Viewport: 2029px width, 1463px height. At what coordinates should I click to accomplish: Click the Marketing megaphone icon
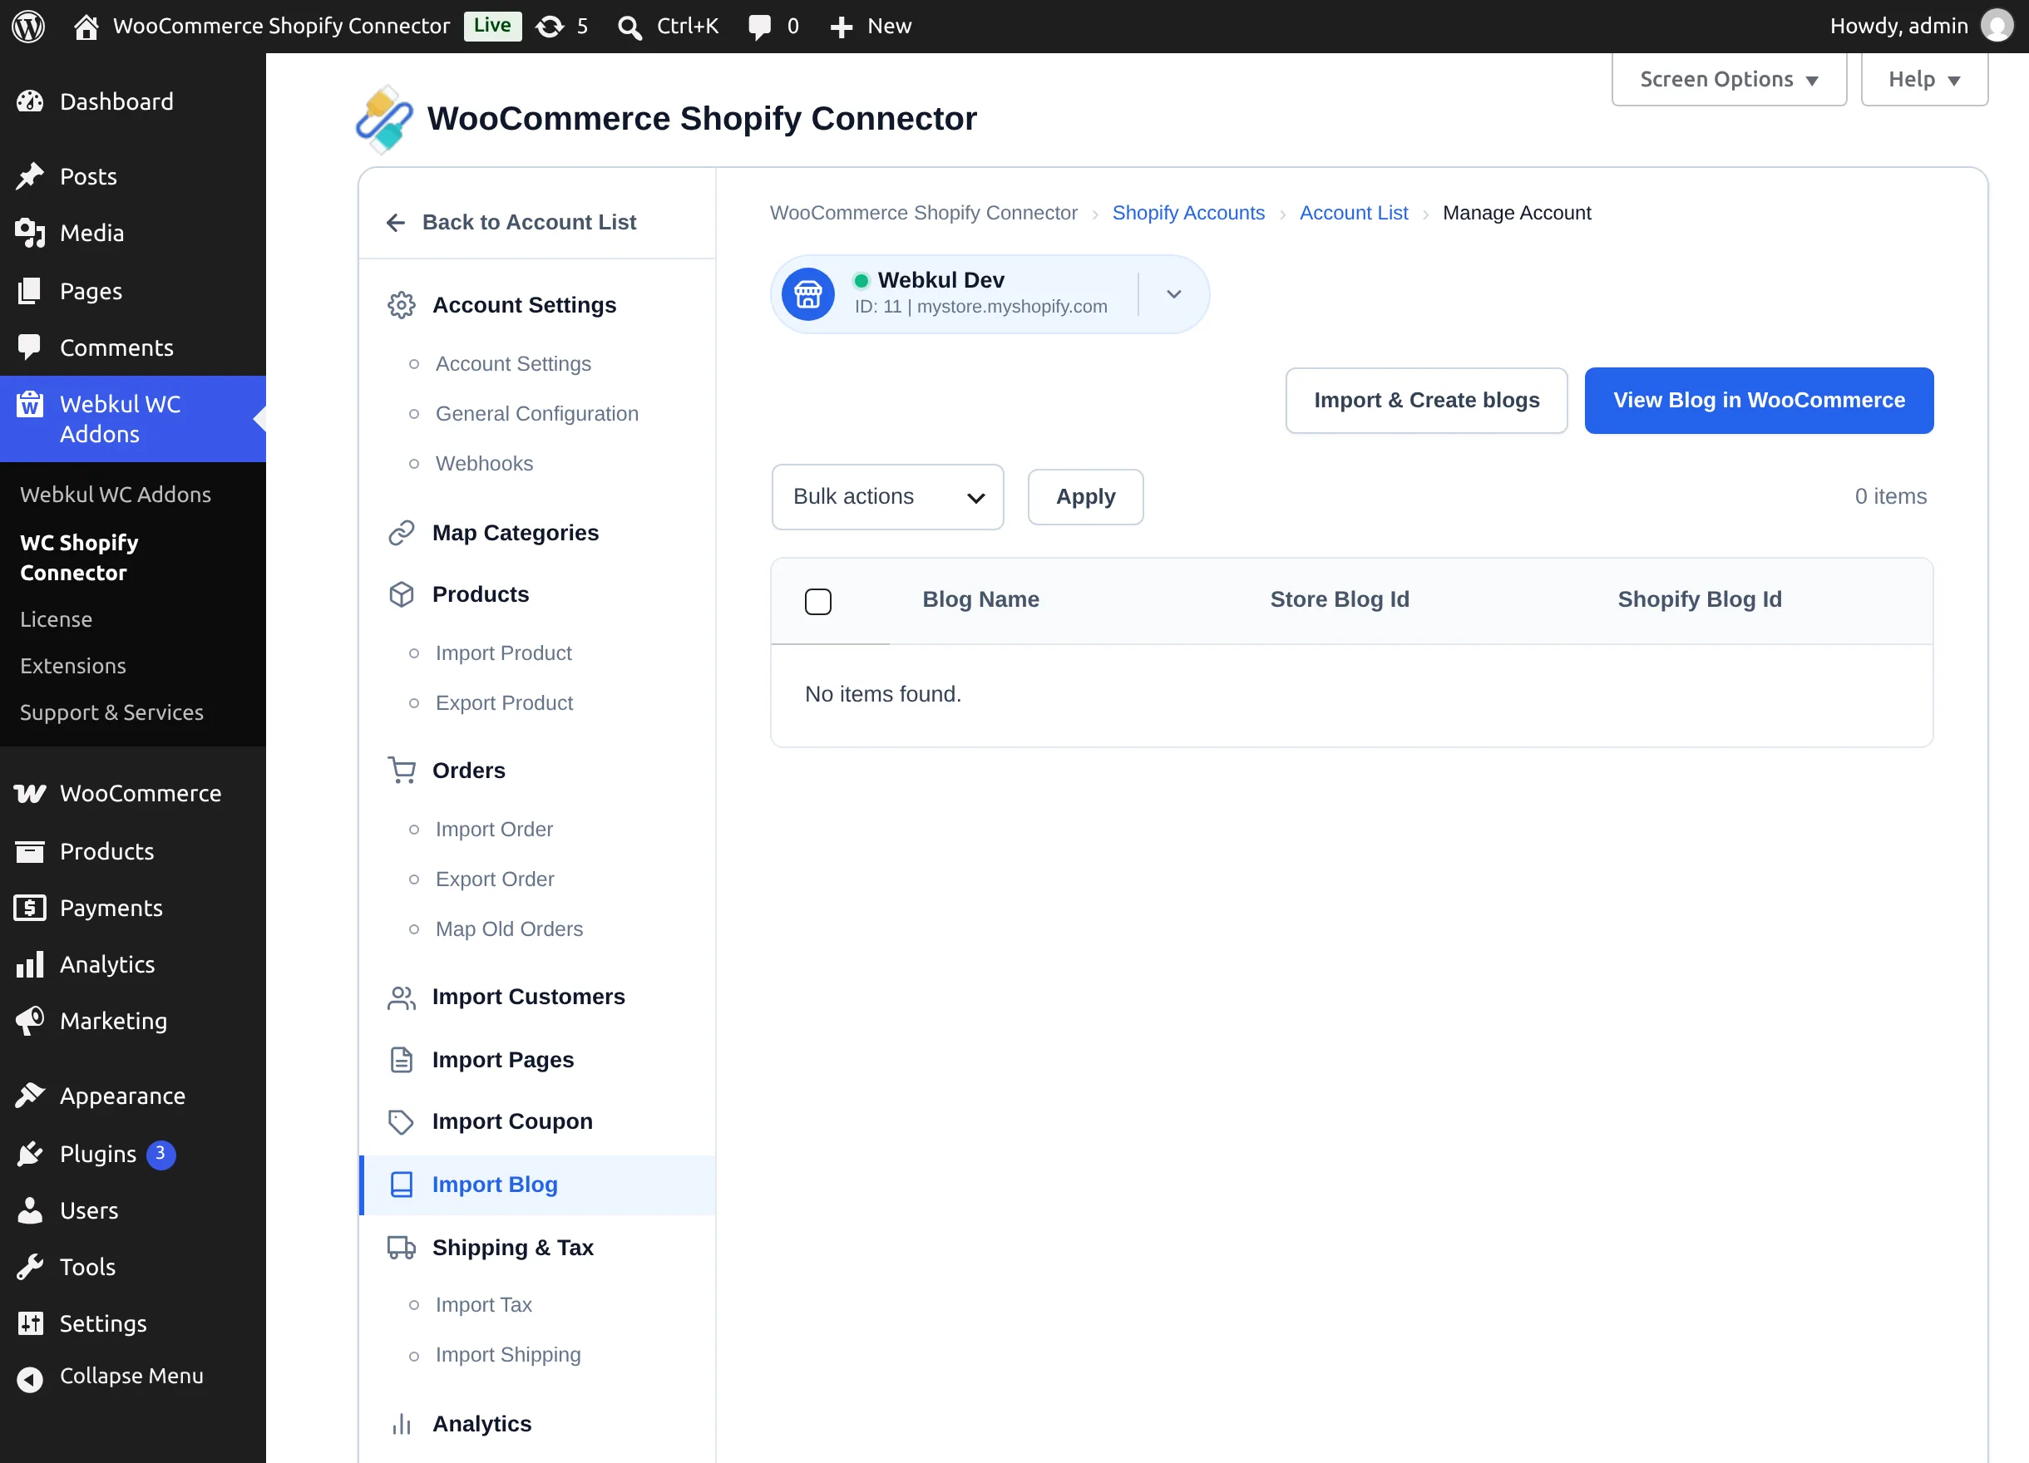pos(30,1020)
